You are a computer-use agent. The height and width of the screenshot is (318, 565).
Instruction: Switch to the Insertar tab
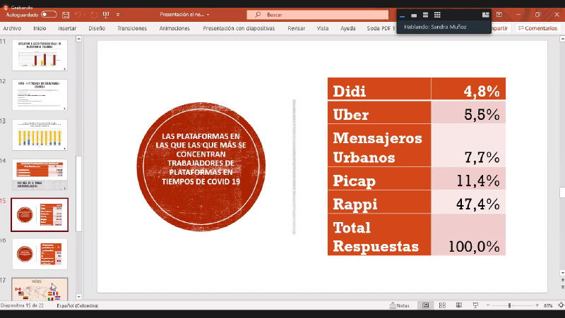pyautogui.click(x=67, y=28)
